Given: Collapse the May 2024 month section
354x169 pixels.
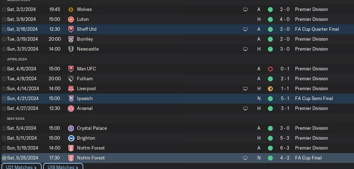Looking at the screenshot, I should pyautogui.click(x=16, y=119).
